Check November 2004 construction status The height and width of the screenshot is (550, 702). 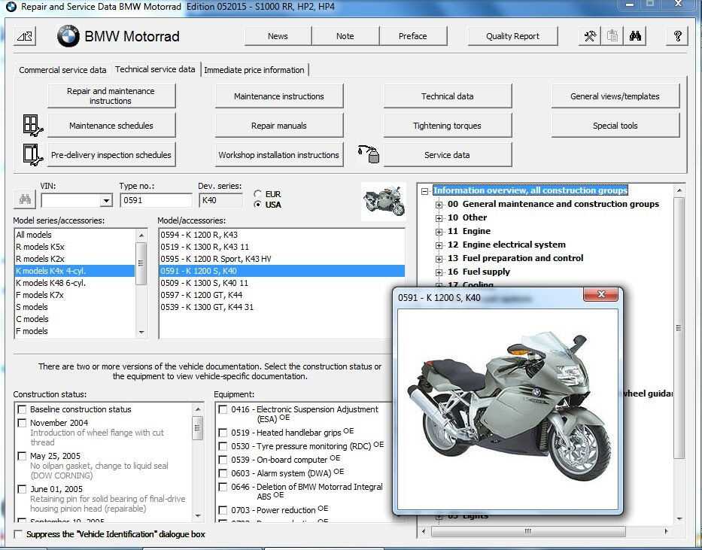click(x=22, y=423)
